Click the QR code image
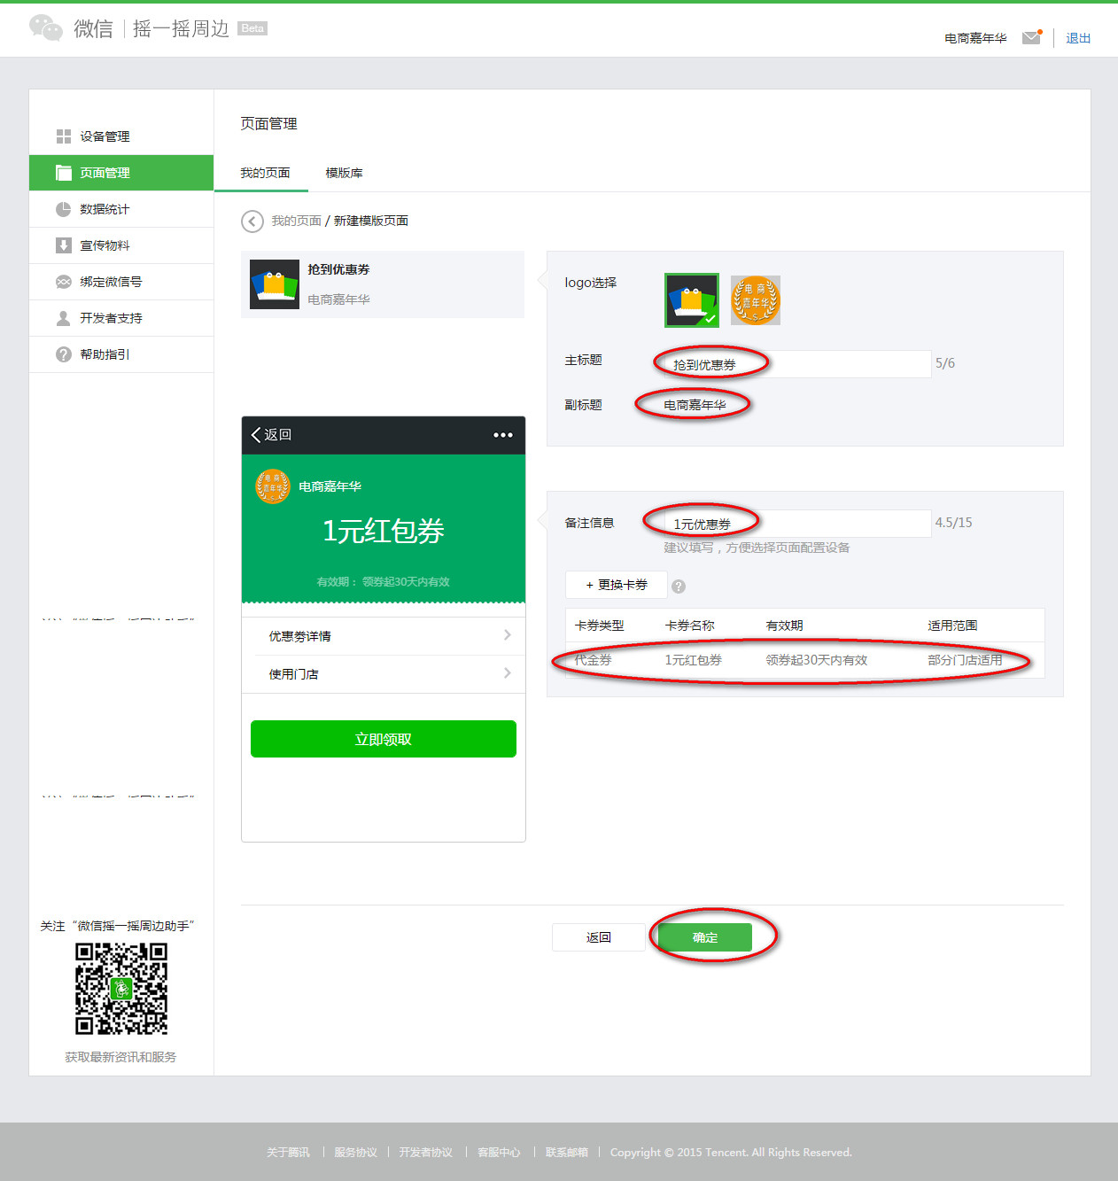This screenshot has height=1181, width=1118. pos(121,989)
